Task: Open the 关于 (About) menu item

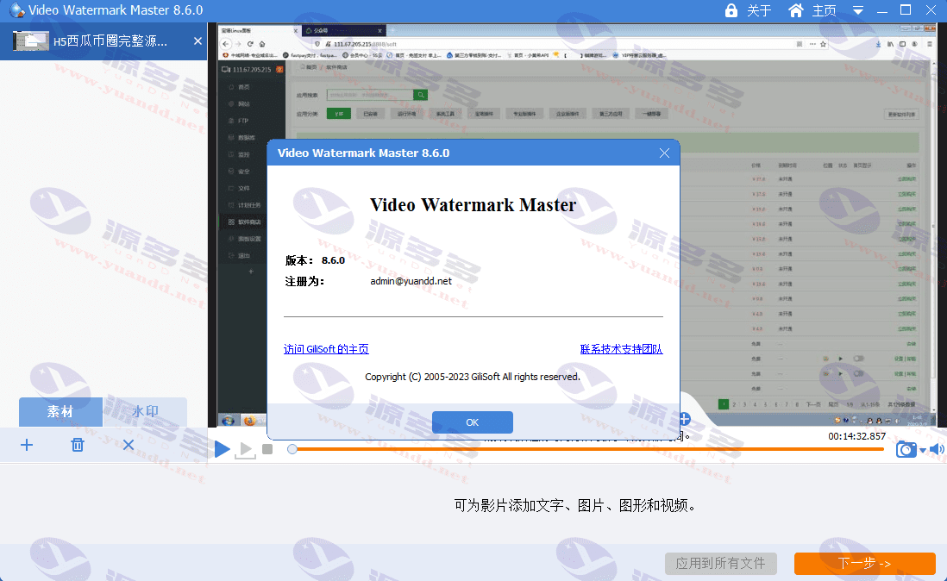Action: point(759,10)
